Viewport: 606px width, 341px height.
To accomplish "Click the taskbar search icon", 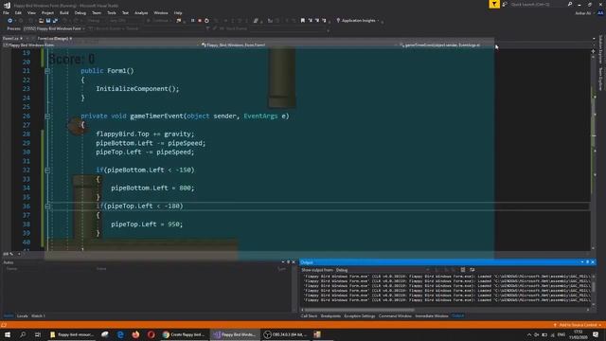I will [23, 334].
